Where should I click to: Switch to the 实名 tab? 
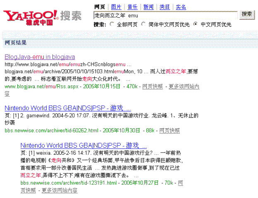181,7
